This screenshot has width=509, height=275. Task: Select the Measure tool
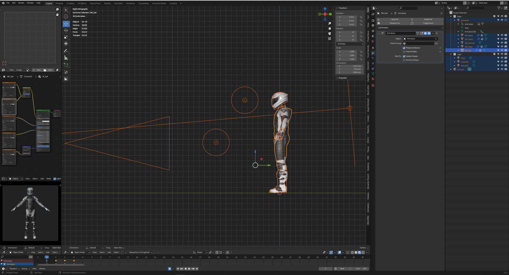(66, 58)
